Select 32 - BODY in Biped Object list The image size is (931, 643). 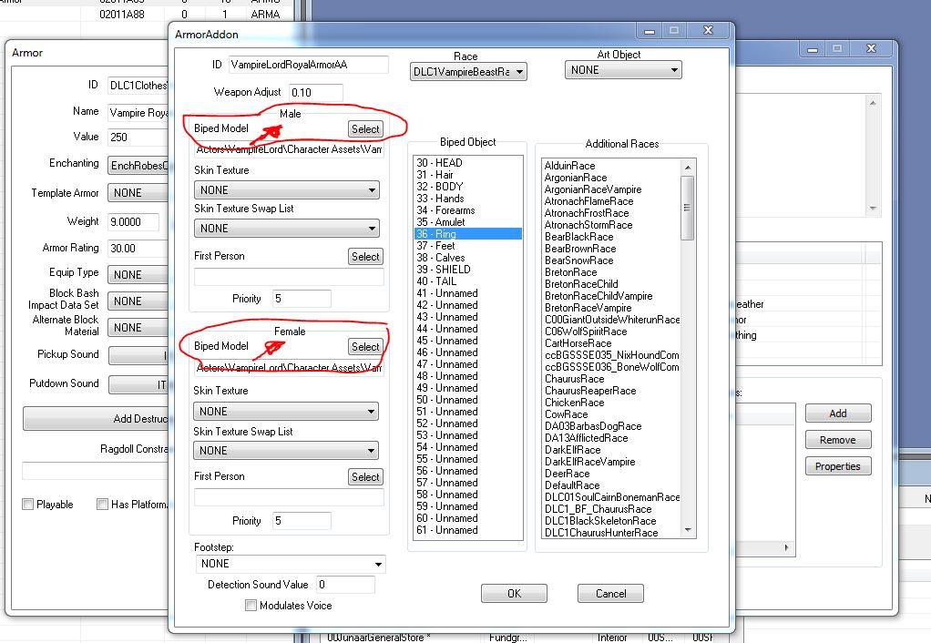(x=440, y=187)
